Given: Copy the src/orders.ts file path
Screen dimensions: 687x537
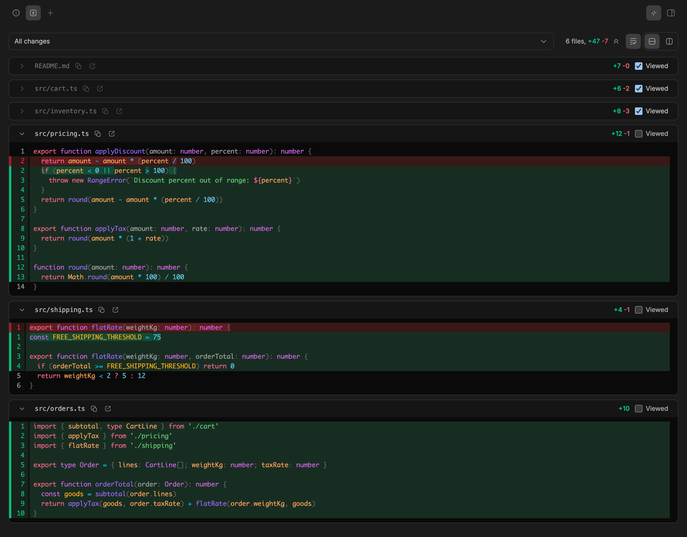Looking at the screenshot, I should (94, 409).
